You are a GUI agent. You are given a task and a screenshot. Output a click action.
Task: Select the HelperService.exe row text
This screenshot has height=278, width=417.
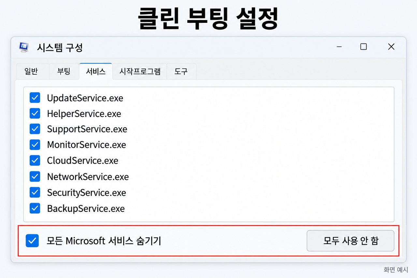pos(84,114)
